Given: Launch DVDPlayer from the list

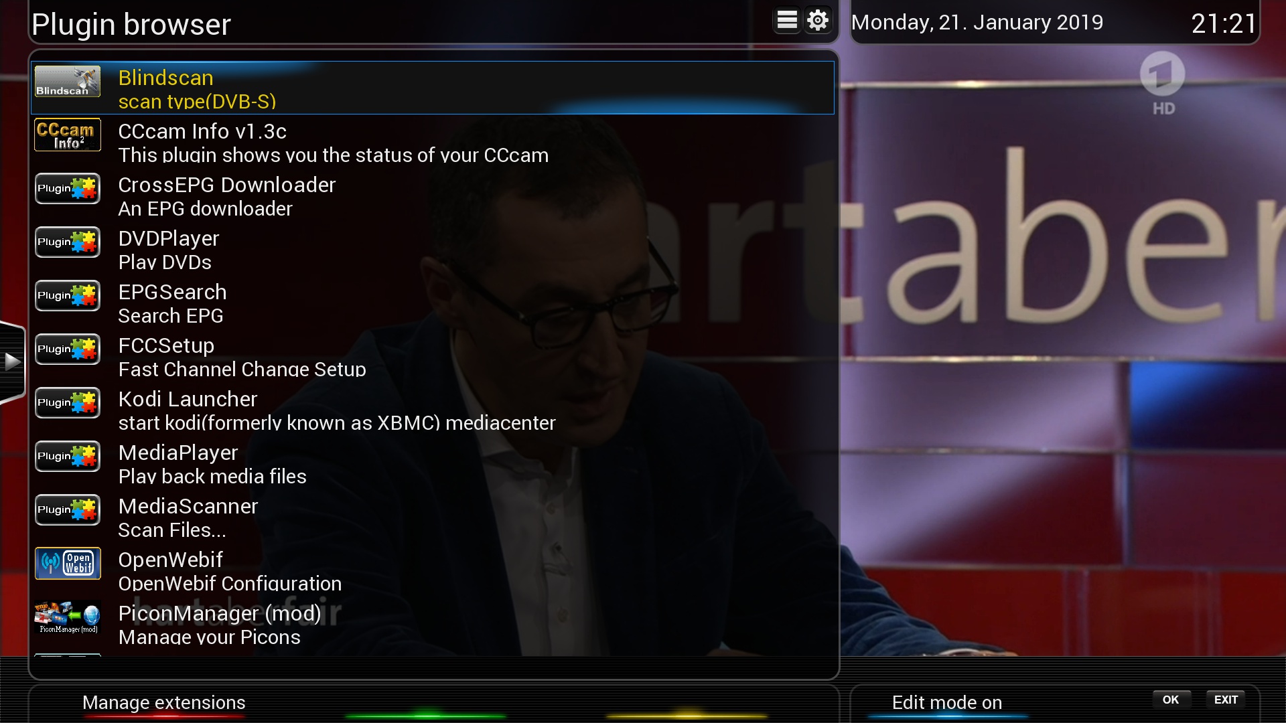Looking at the screenshot, I should tap(433, 248).
